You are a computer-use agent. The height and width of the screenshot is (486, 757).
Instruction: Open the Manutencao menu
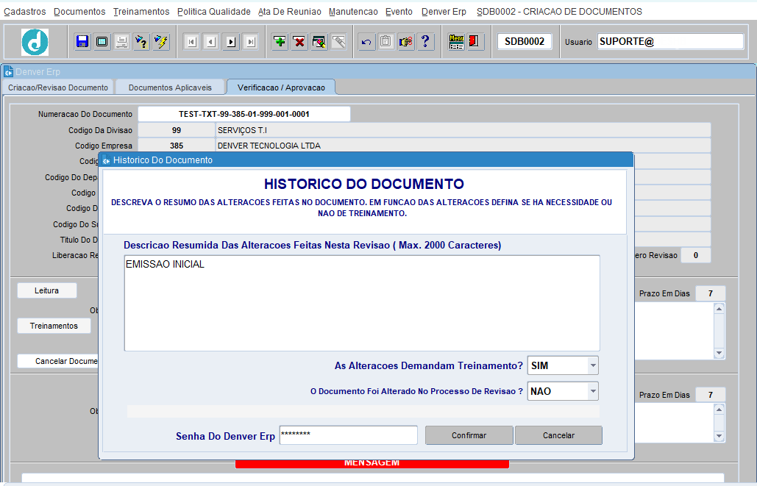353,12
